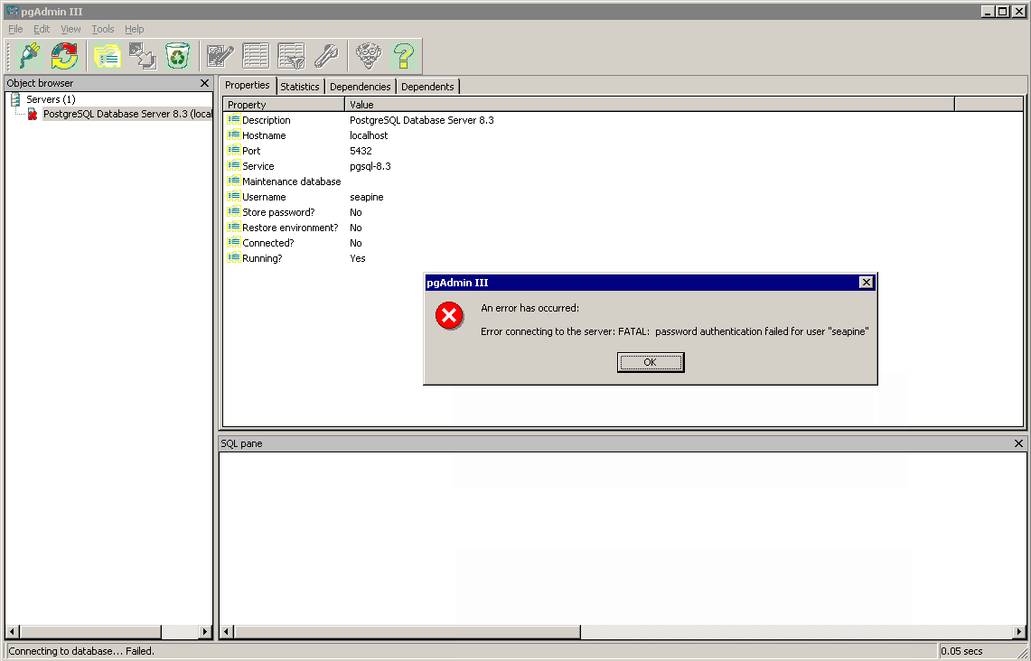
Task: Switch to the Statistics tab
Action: 299,87
